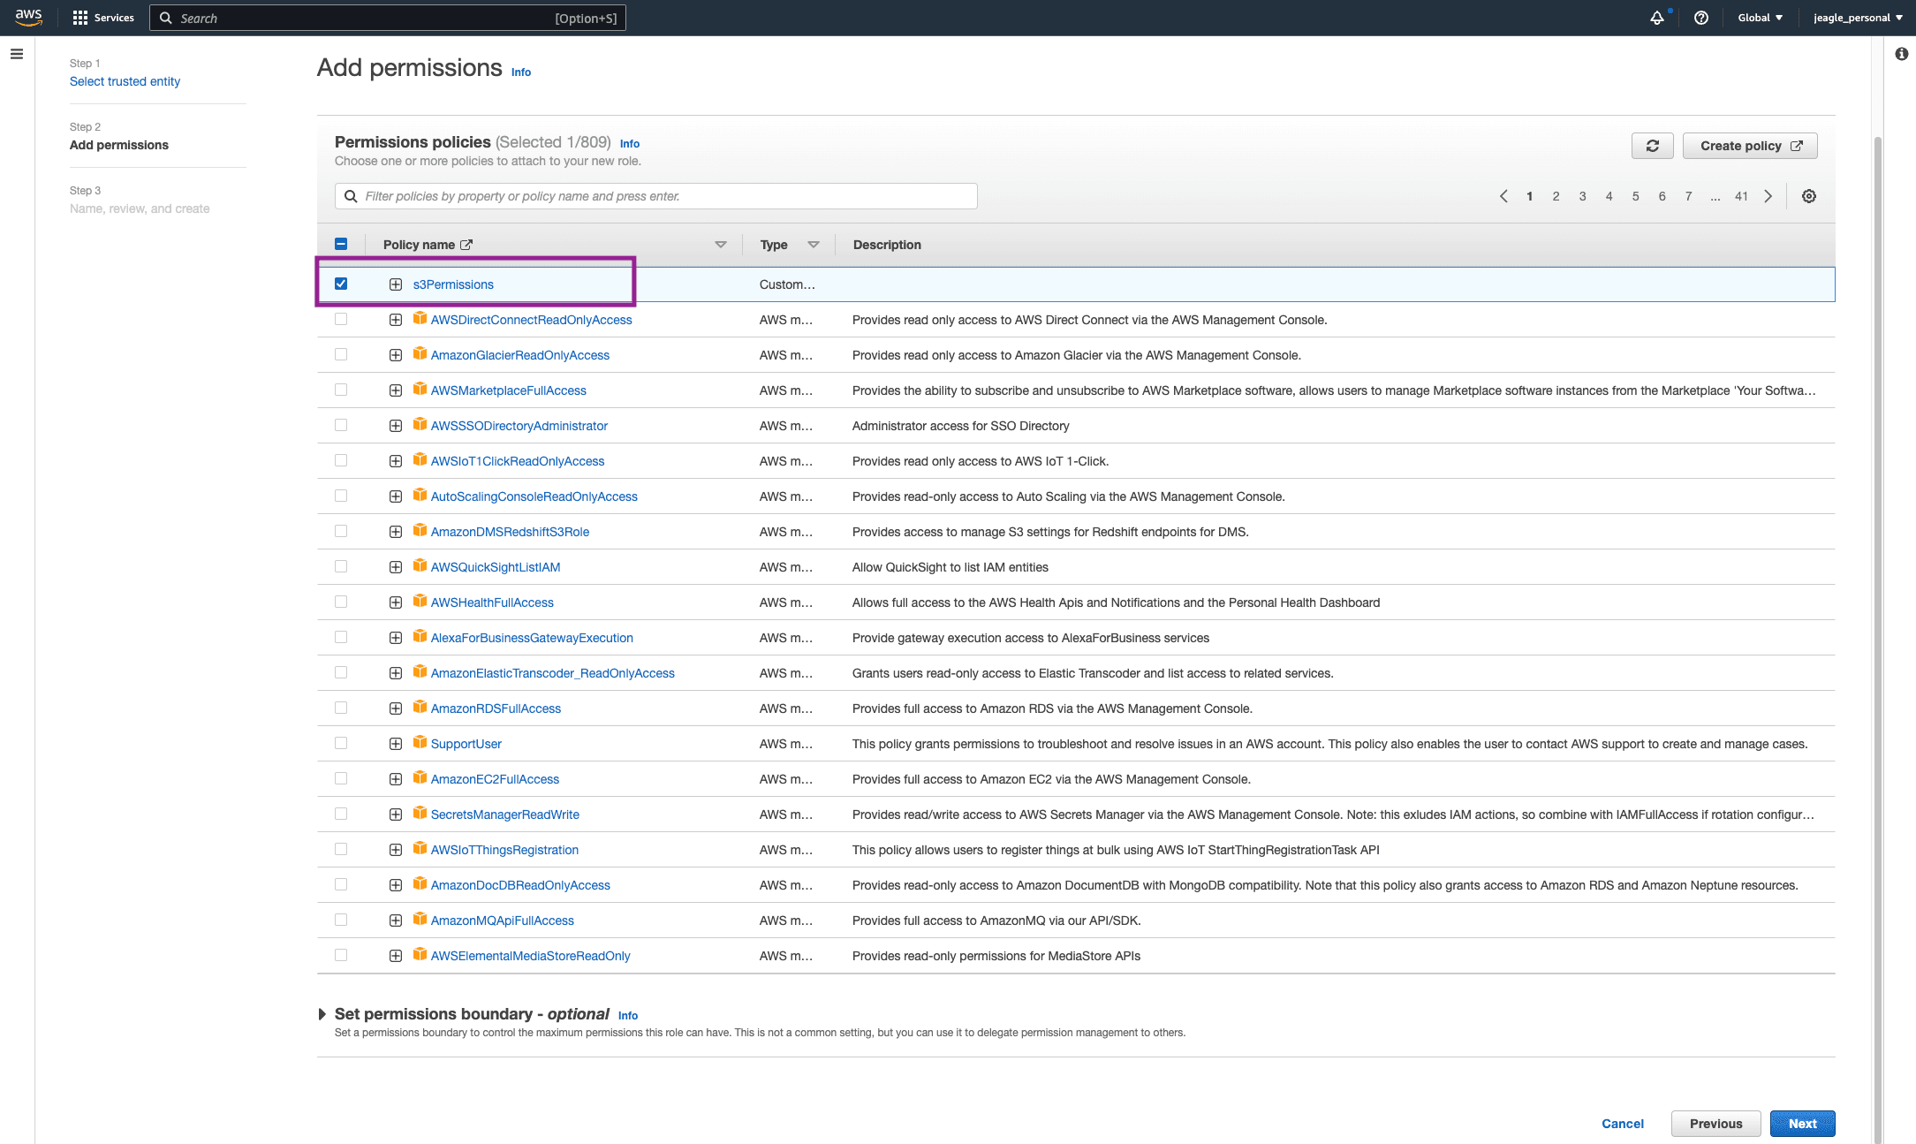1916x1144 pixels.
Task: Toggle the select-all header checkbox
Action: pos(341,244)
